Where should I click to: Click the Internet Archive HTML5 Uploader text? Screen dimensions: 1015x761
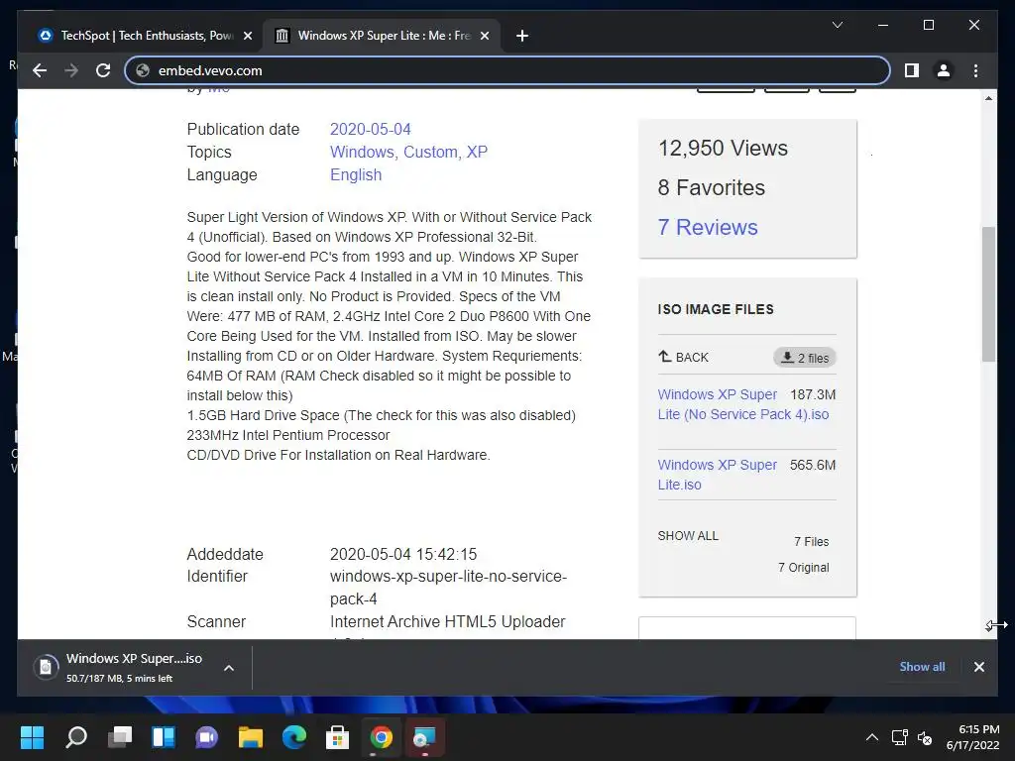tap(447, 621)
